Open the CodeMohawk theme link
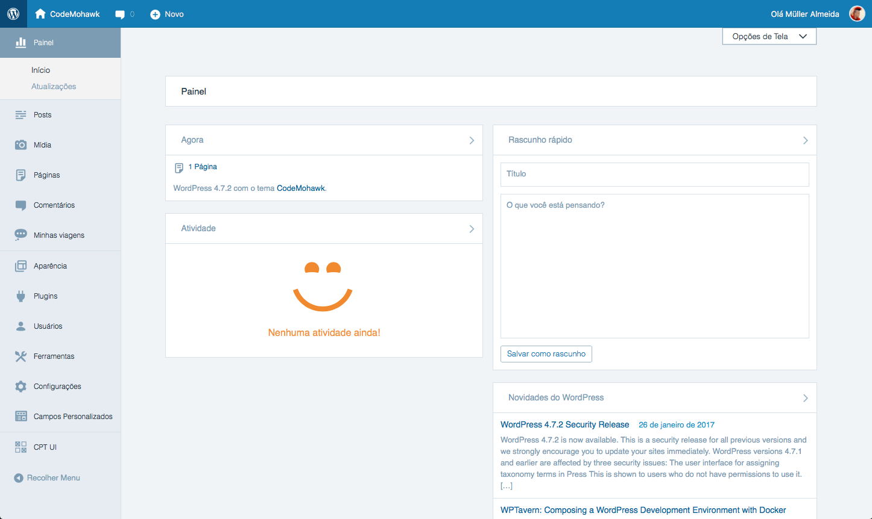The image size is (872, 519). click(301, 188)
